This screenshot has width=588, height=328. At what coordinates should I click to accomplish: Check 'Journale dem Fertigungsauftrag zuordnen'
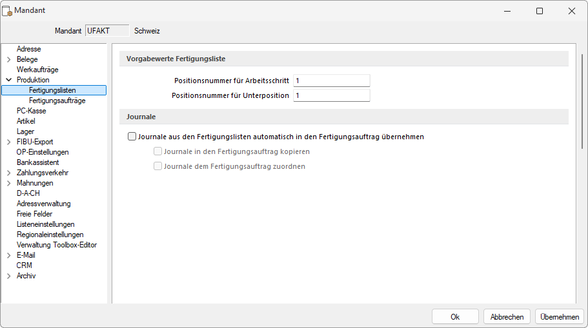[x=157, y=166]
